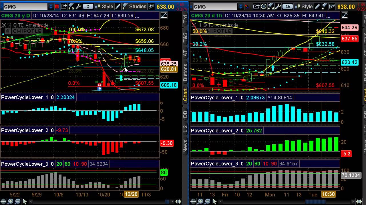Viewport: 366px width, 205px height.
Task: Click the 10:30 time marker on right axis
Action: click(x=328, y=194)
